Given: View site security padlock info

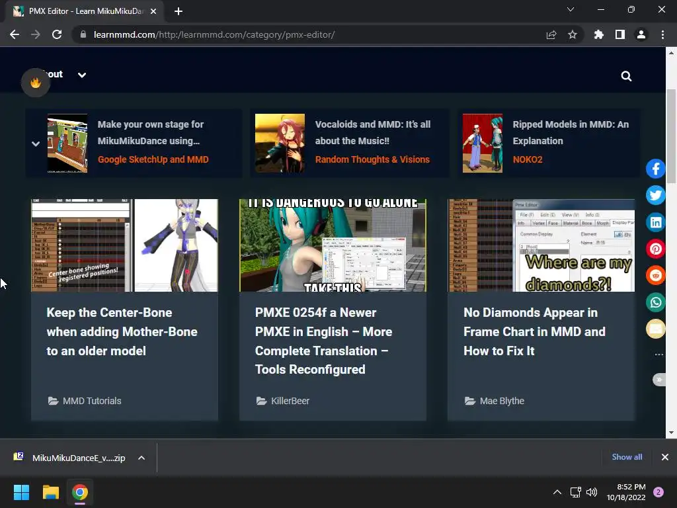Looking at the screenshot, I should pos(83,34).
